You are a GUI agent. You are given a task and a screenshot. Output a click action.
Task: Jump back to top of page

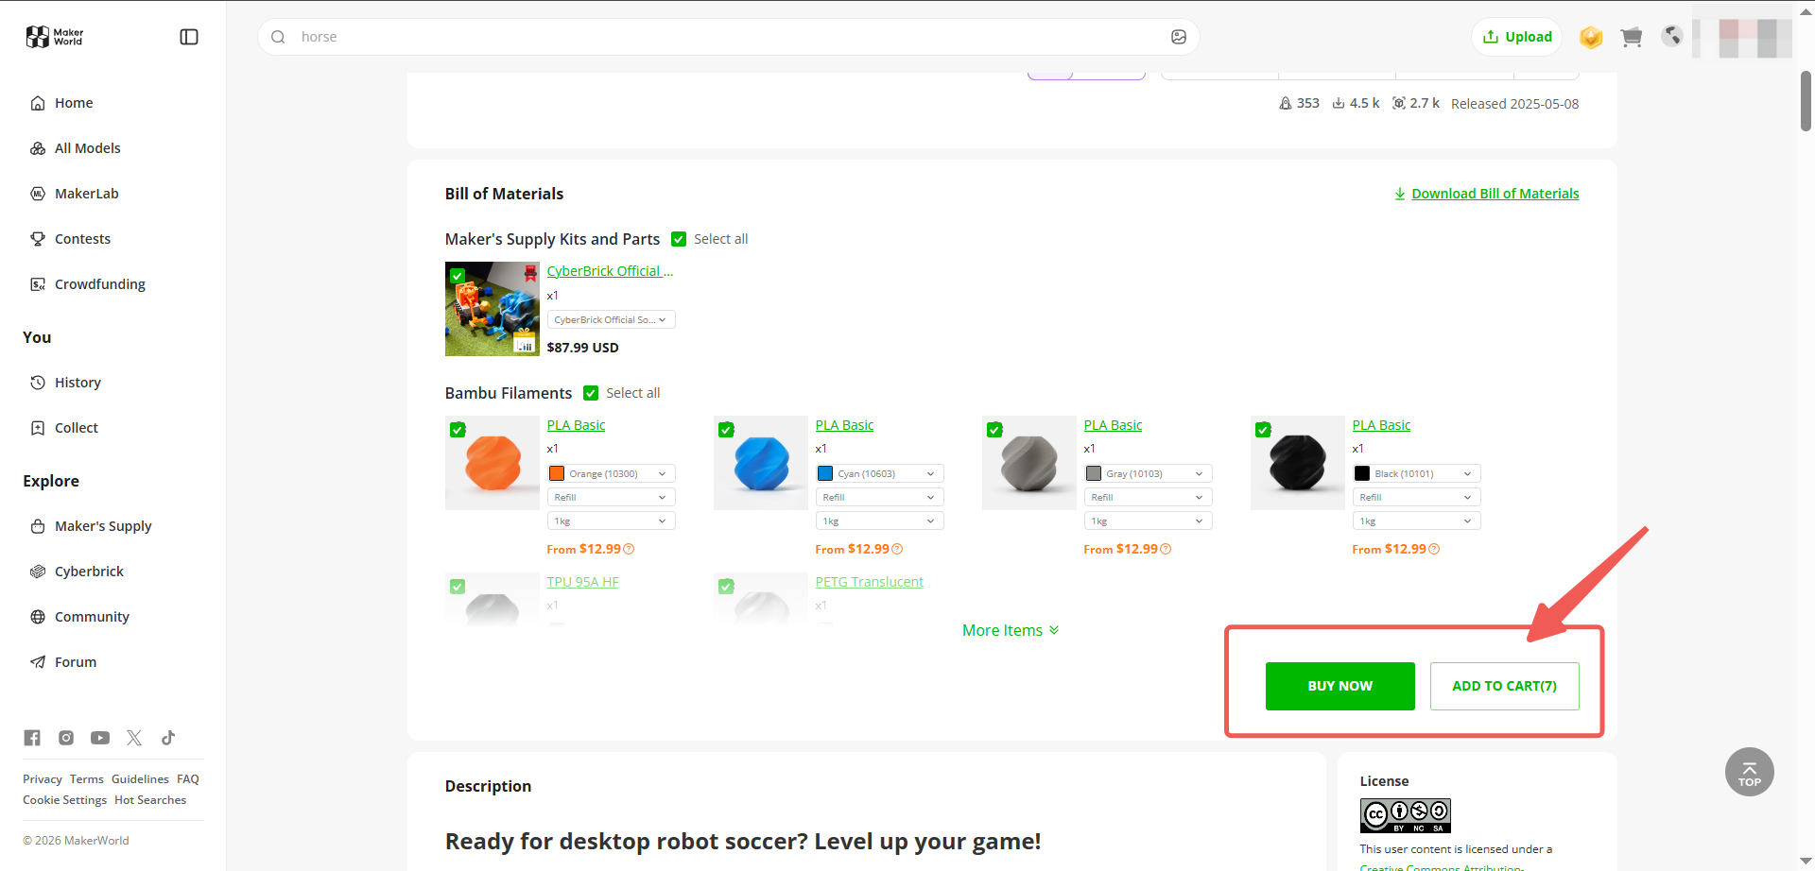[1749, 772]
